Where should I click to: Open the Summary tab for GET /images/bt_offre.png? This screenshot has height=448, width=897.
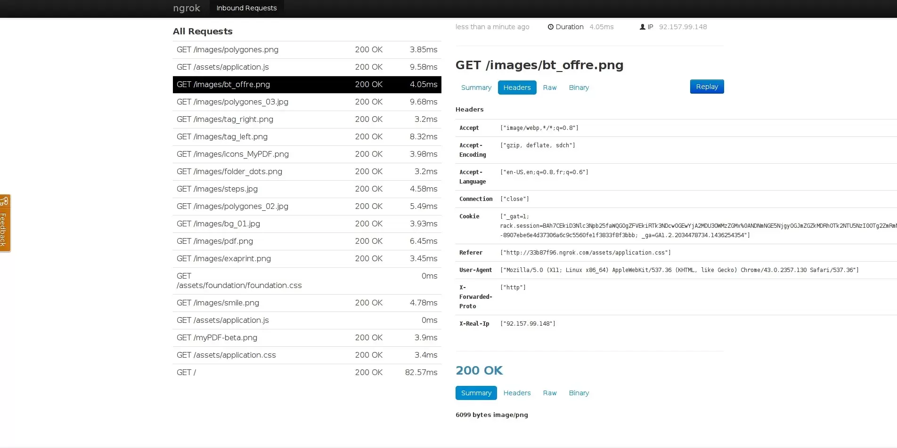476,88
